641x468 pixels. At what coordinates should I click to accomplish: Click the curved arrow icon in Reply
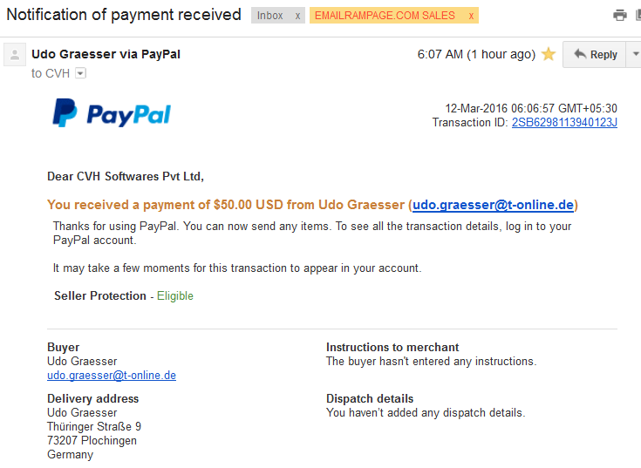(580, 54)
